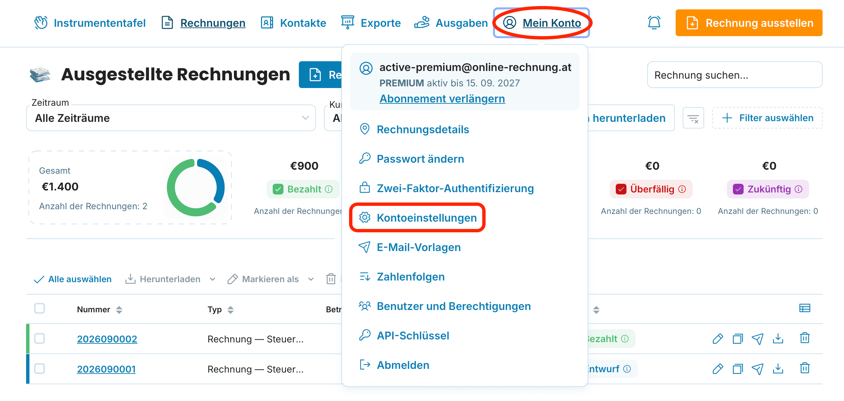This screenshot has width=844, height=401.
Task: Click the Rechnung ausstellen orange button
Action: (x=749, y=23)
